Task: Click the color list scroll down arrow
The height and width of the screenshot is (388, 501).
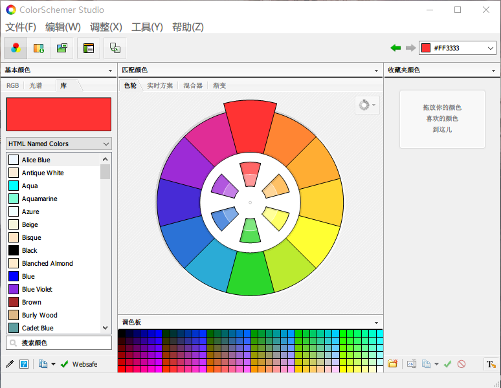Action: [105, 328]
